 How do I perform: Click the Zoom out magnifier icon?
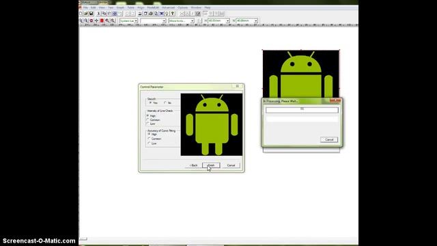point(86,20)
